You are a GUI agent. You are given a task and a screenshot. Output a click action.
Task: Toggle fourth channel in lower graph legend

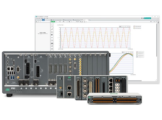(x=137, y=57)
